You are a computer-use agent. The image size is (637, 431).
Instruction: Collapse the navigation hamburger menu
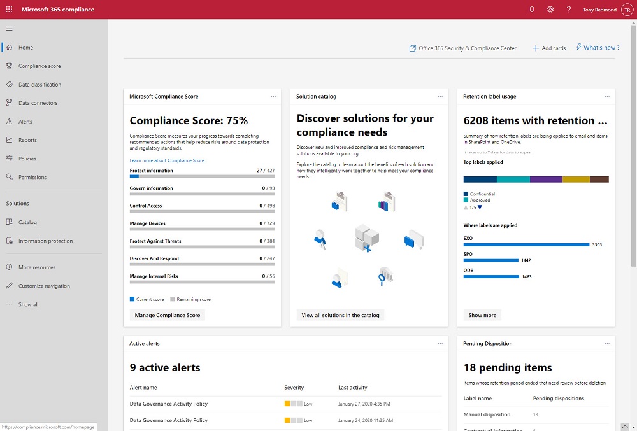9,29
